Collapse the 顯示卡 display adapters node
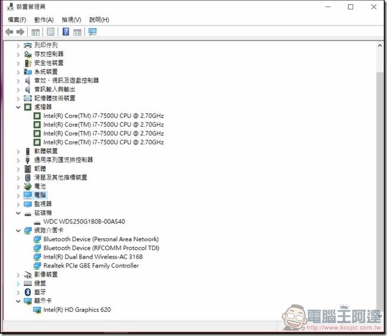This screenshot has height=336, width=387. point(18,301)
